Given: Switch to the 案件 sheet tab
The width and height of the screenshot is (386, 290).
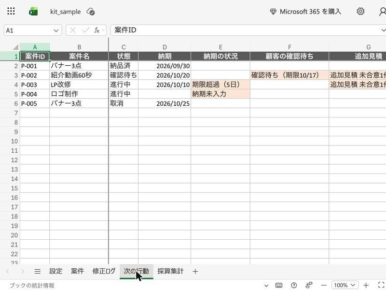Looking at the screenshot, I should pyautogui.click(x=77, y=271).
